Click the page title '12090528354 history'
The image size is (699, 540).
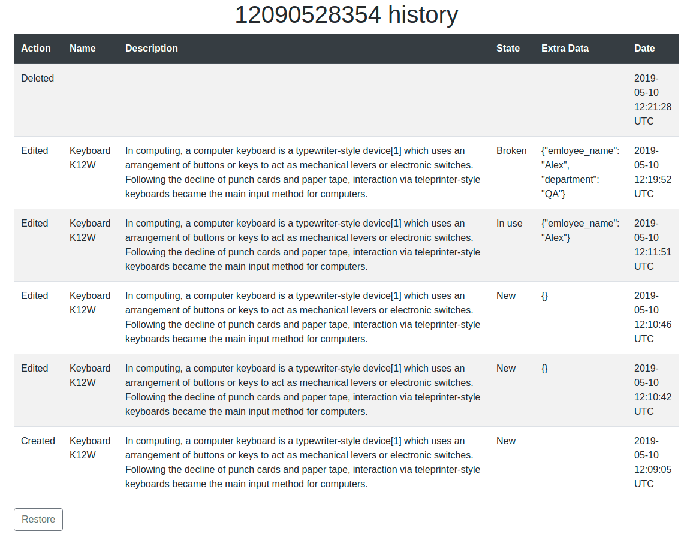tap(347, 15)
